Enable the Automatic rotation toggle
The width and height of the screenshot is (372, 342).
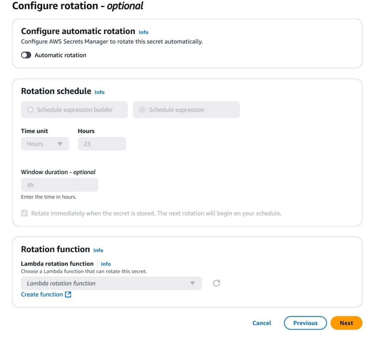pyautogui.click(x=26, y=55)
